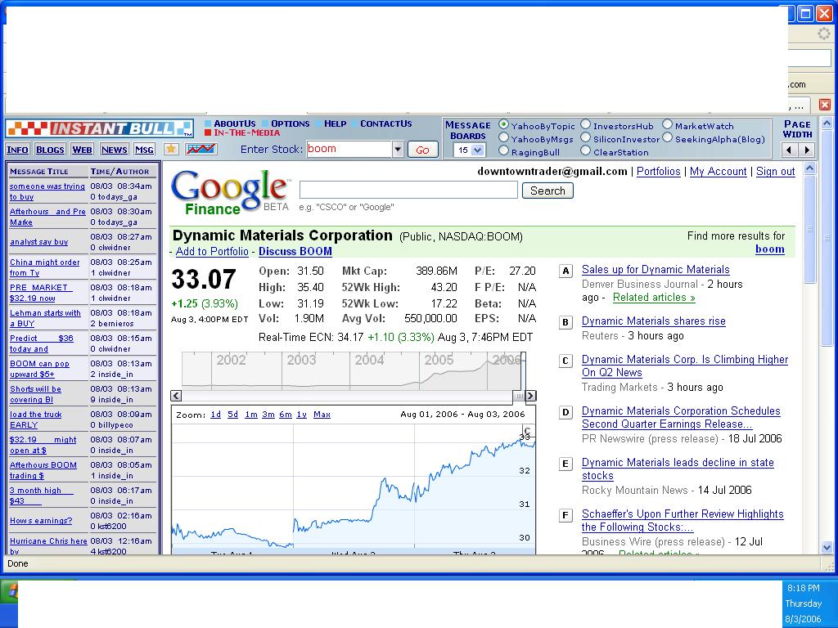Set chart zoom to Max
The width and height of the screenshot is (838, 628).
322,415
